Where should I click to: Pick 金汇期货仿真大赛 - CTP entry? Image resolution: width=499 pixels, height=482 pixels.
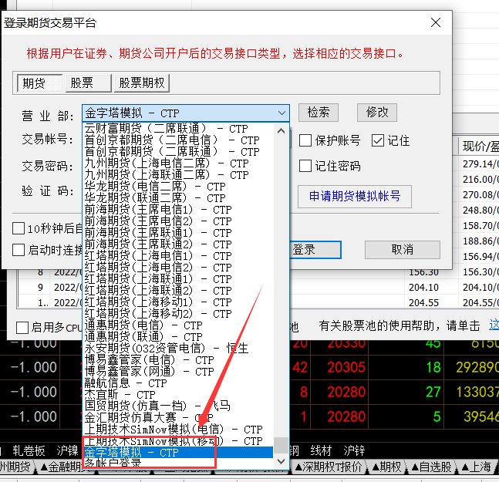(x=177, y=418)
